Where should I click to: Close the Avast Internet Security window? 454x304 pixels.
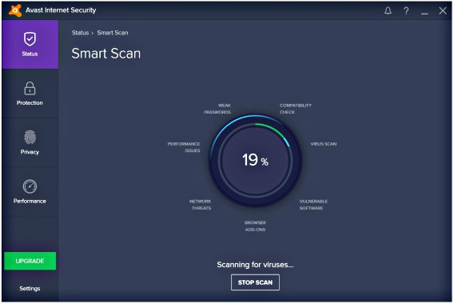click(443, 10)
